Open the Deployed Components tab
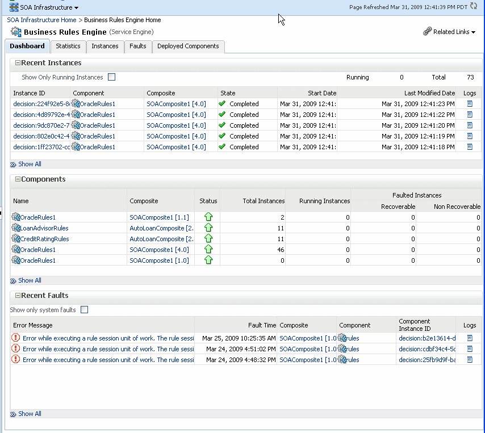Viewport: 485px width, 433px height. [x=188, y=47]
